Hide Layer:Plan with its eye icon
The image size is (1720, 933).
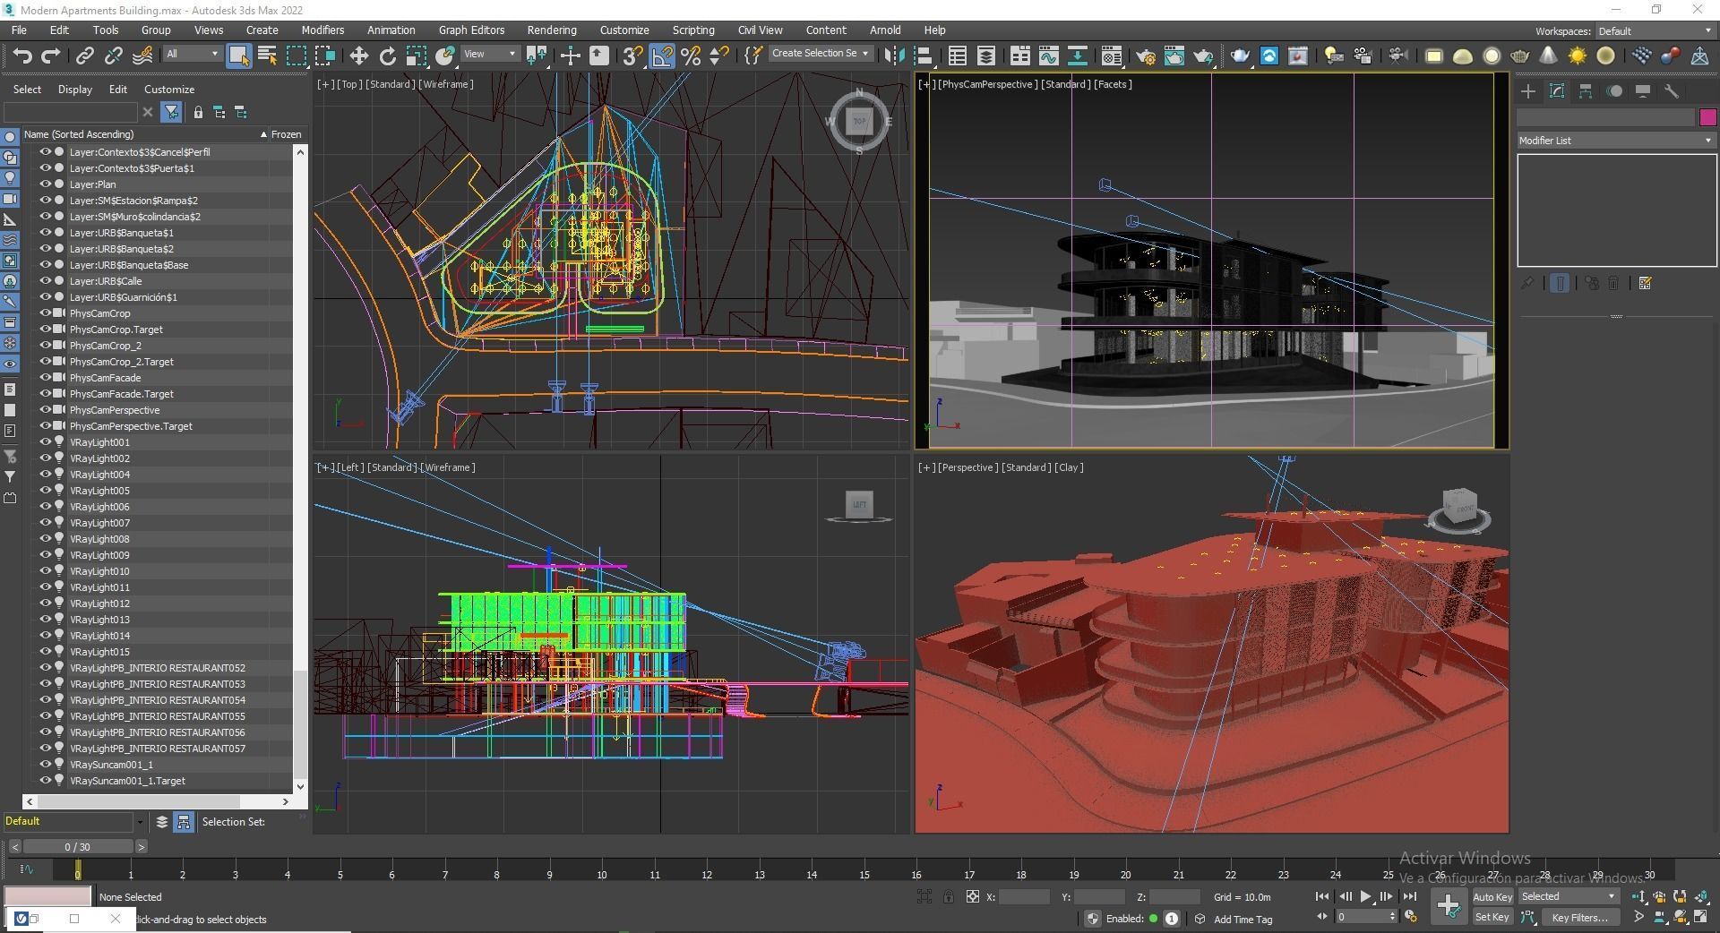tap(45, 184)
